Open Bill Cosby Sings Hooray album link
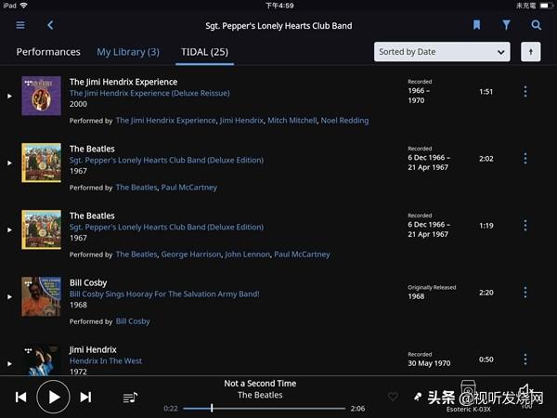This screenshot has height=418, width=557. click(x=164, y=294)
